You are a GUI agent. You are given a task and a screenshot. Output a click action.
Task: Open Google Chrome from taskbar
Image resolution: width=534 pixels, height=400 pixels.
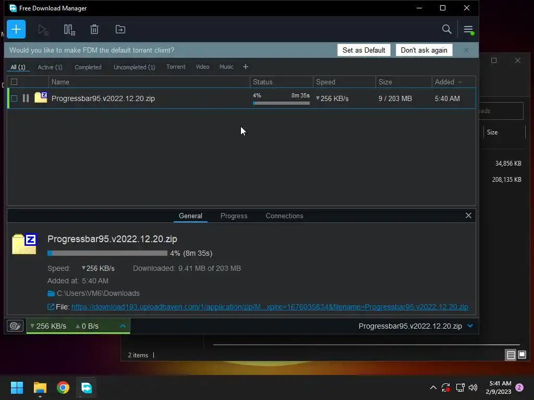tap(63, 387)
